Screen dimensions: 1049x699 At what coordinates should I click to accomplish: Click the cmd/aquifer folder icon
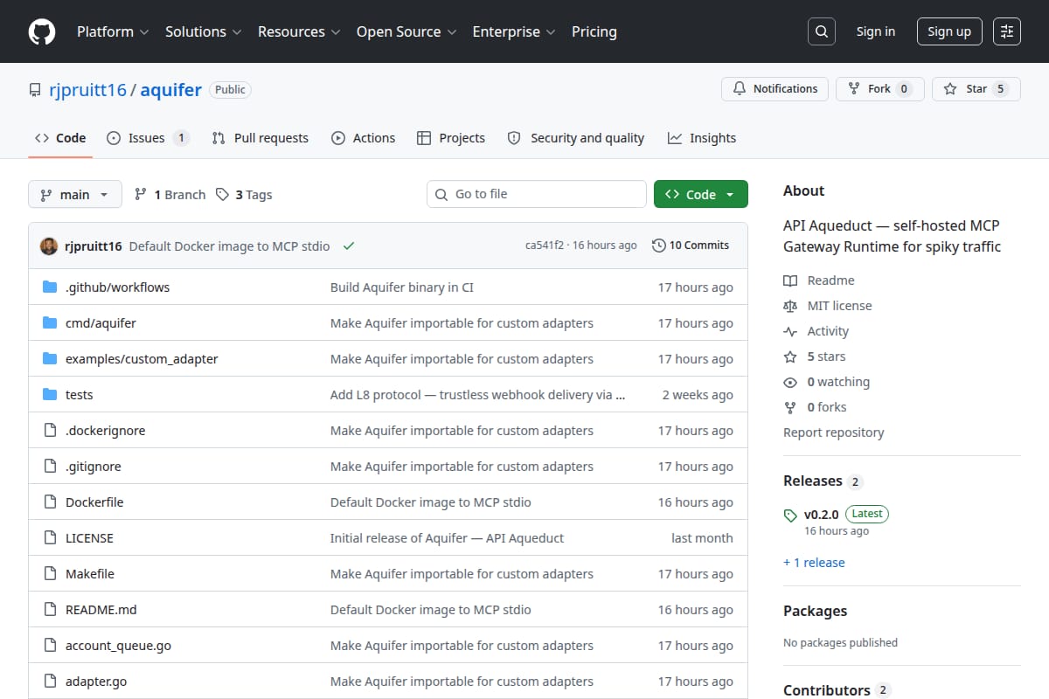[50, 323]
